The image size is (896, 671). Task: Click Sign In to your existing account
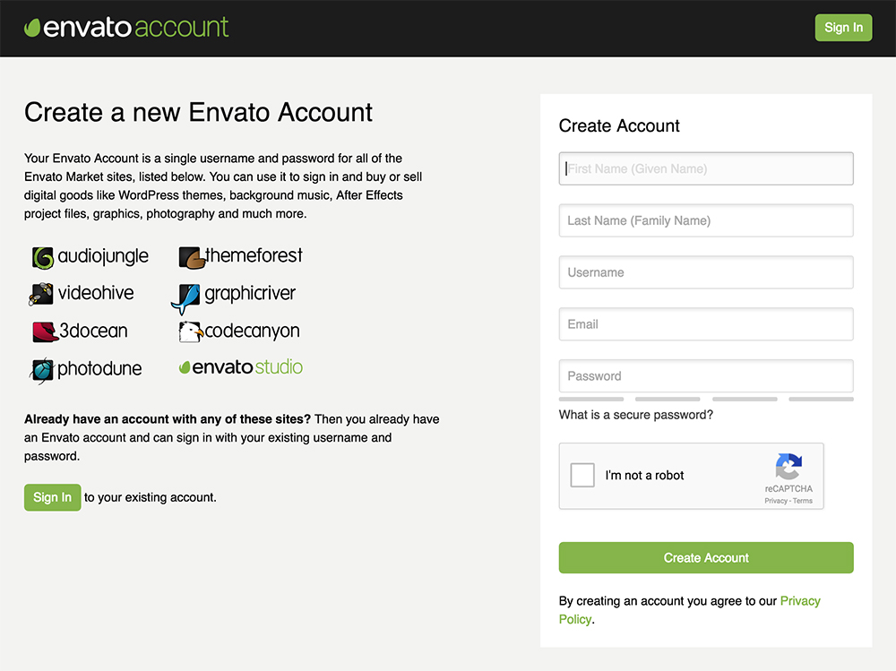point(52,497)
